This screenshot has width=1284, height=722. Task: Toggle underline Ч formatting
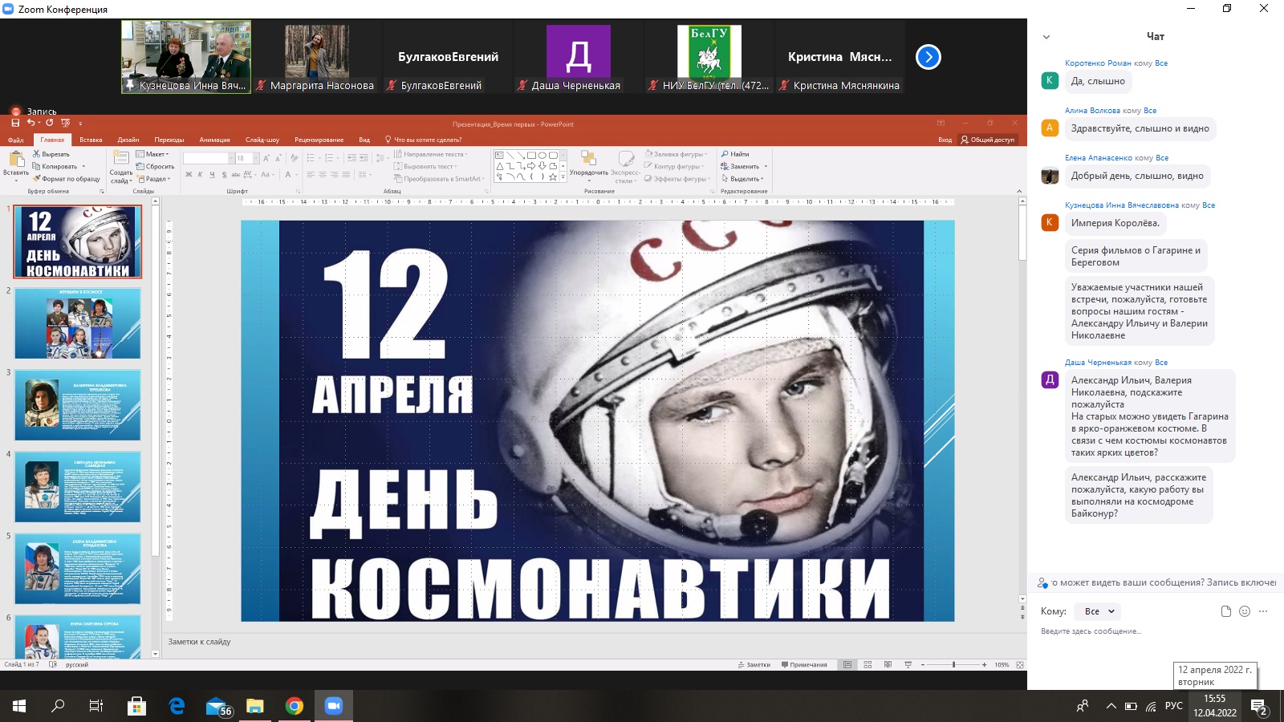coord(212,174)
